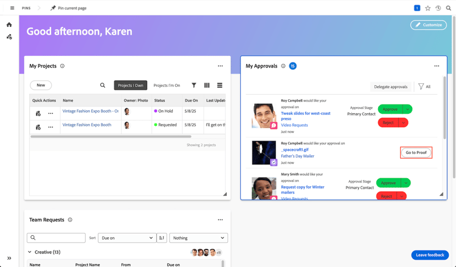Image resolution: width=456 pixels, height=267 pixels.
Task: Open row density icon in My Projects
Action: tap(219, 85)
